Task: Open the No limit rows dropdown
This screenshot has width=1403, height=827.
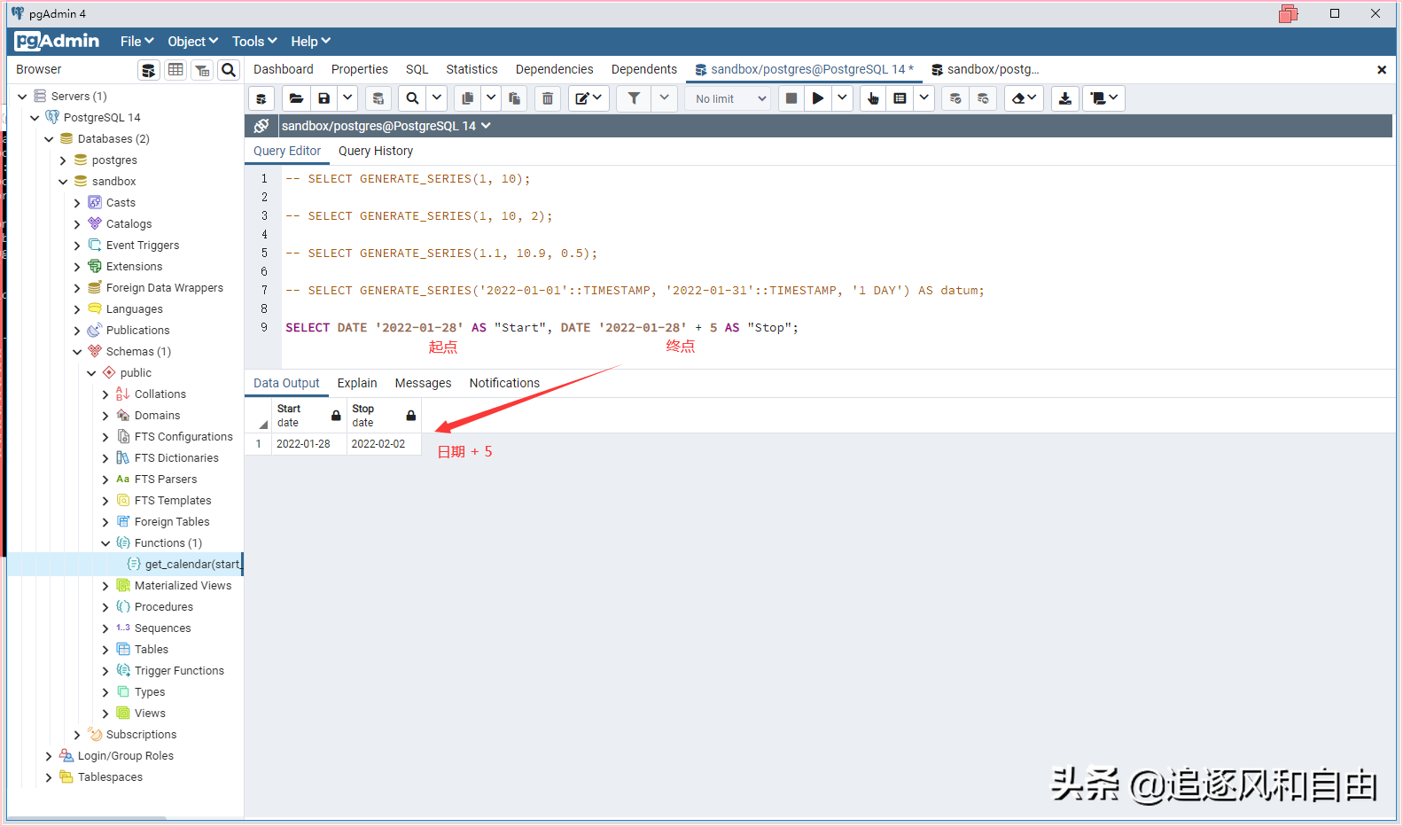Action: click(729, 98)
